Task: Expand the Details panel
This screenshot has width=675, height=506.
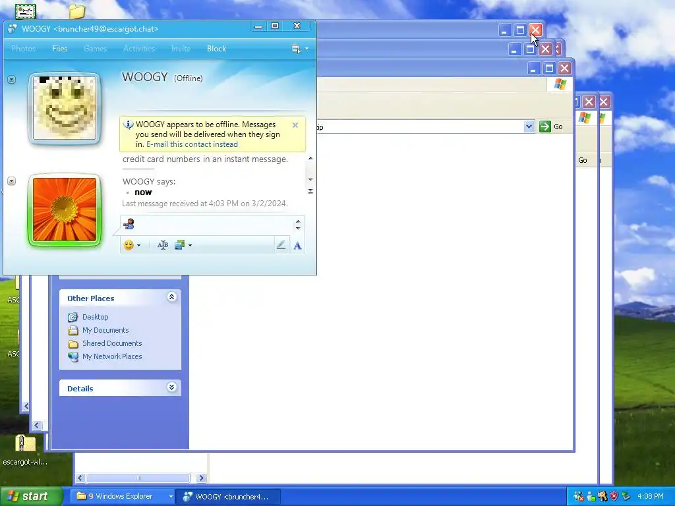Action: (x=171, y=387)
